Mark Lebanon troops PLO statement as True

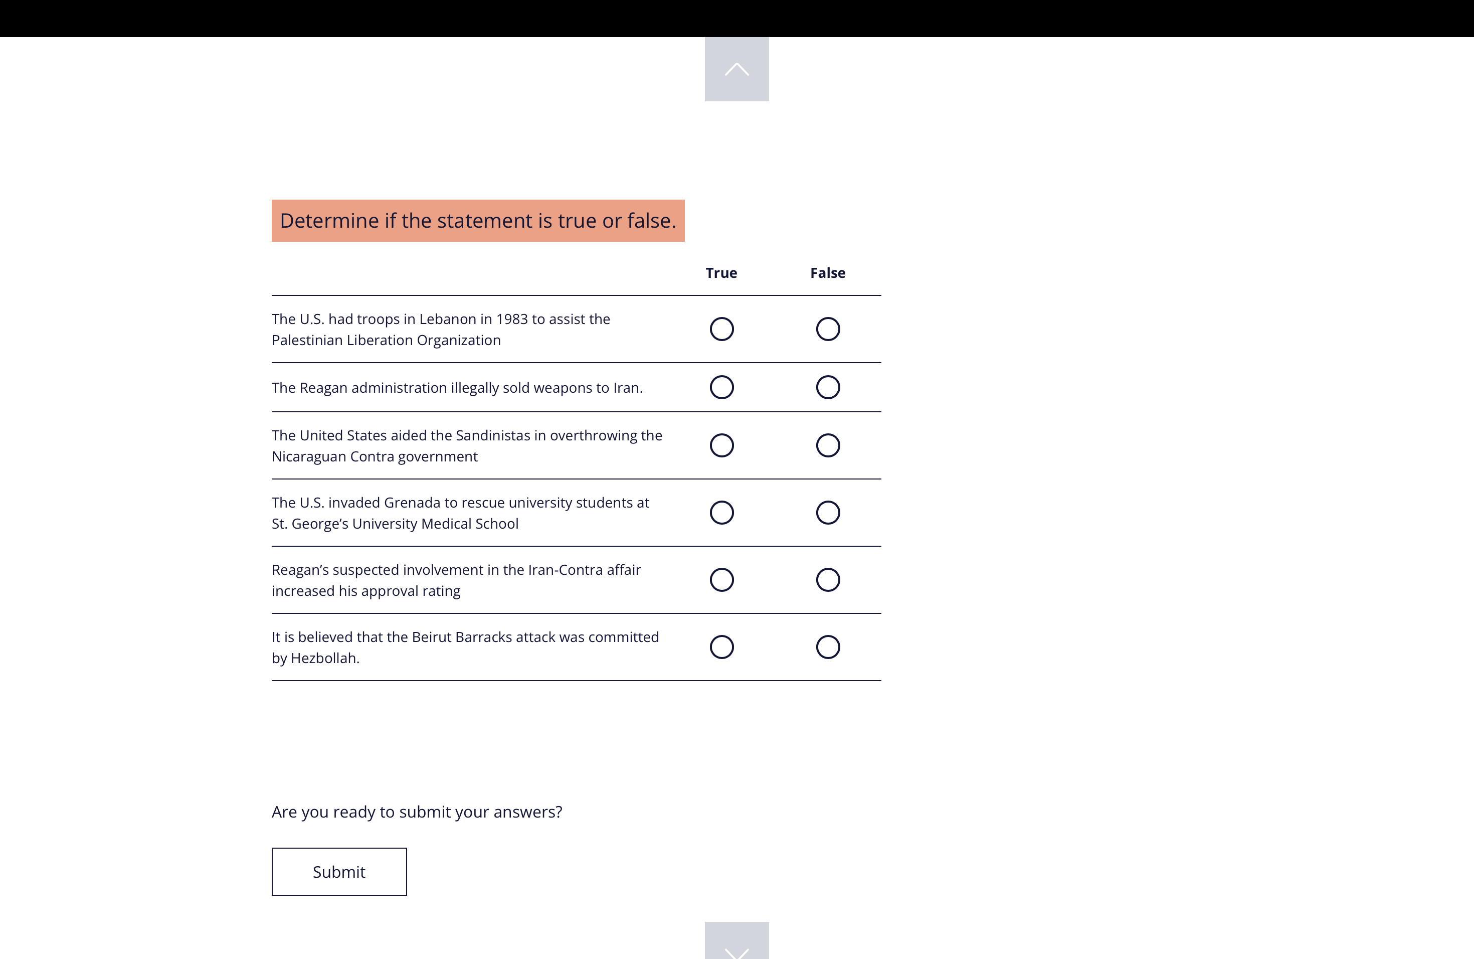(x=721, y=329)
